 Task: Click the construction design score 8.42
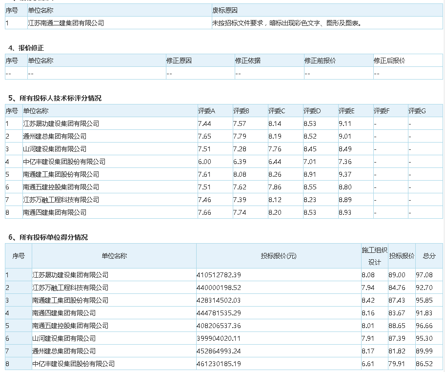coord(368,300)
